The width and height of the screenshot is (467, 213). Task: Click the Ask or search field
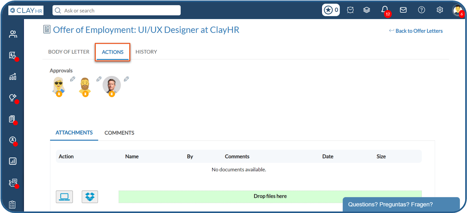point(116,10)
